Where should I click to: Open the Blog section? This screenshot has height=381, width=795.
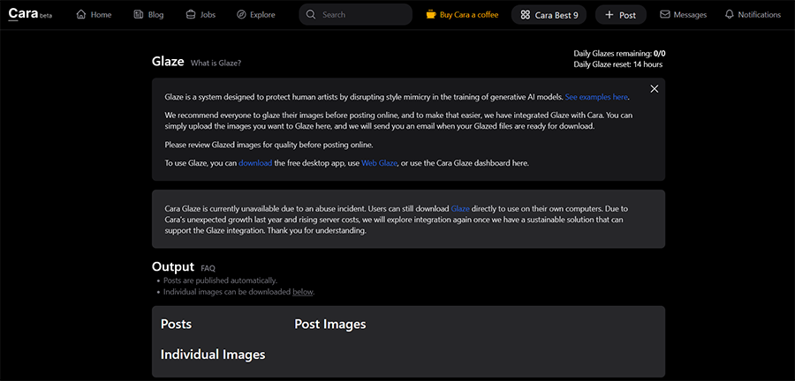(148, 15)
